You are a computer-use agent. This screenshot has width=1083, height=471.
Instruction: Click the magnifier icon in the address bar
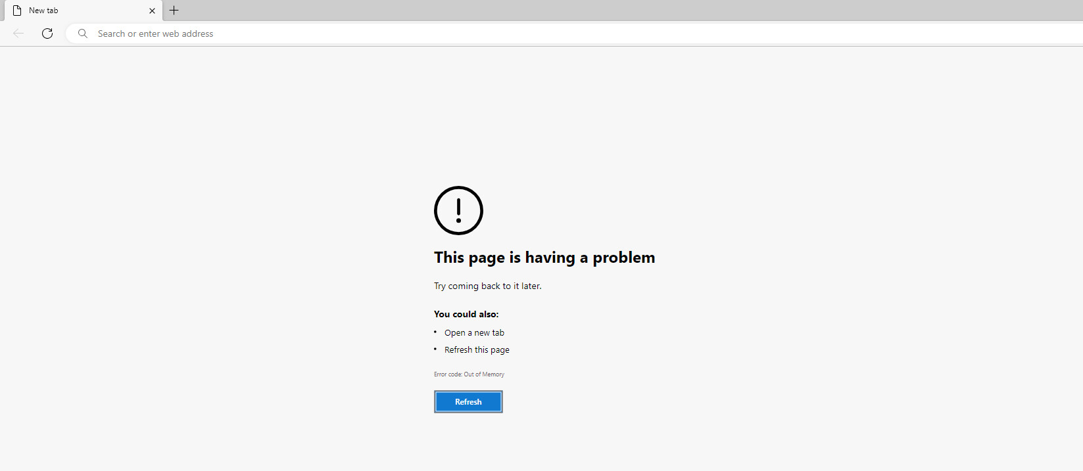[83, 34]
